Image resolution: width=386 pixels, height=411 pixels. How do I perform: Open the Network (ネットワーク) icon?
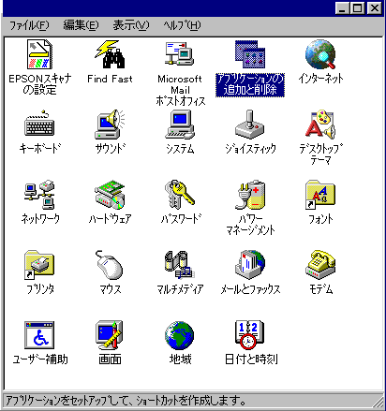pyautogui.click(x=39, y=195)
